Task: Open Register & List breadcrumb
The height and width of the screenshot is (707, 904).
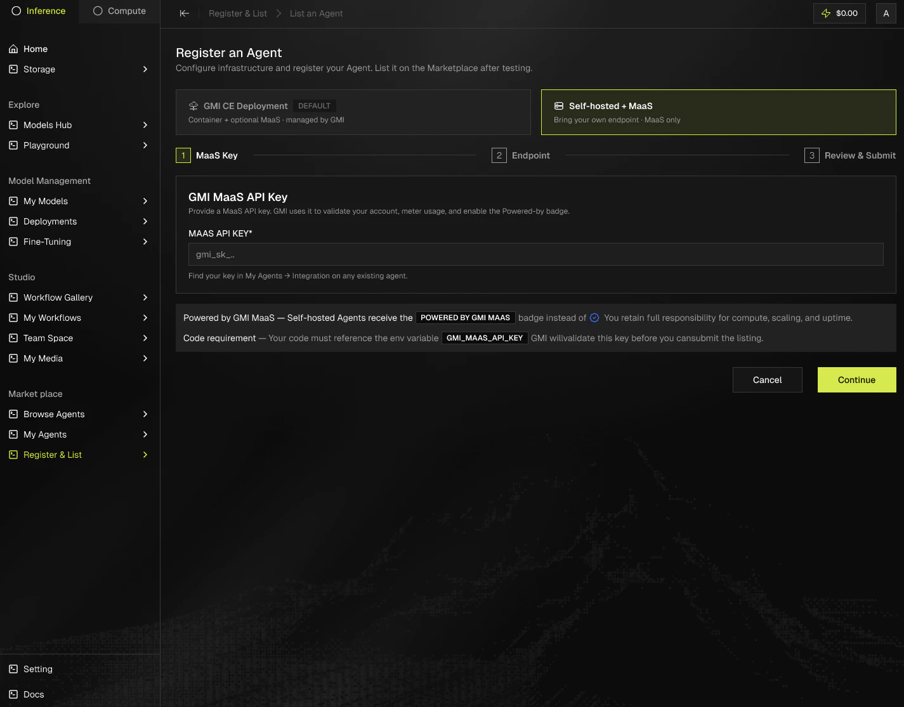Action: 238,13
